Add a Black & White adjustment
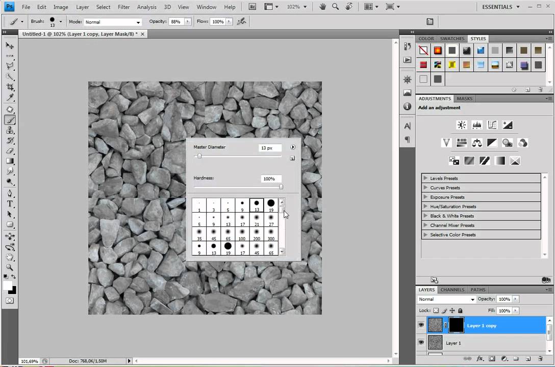555x367 pixels. 492,143
